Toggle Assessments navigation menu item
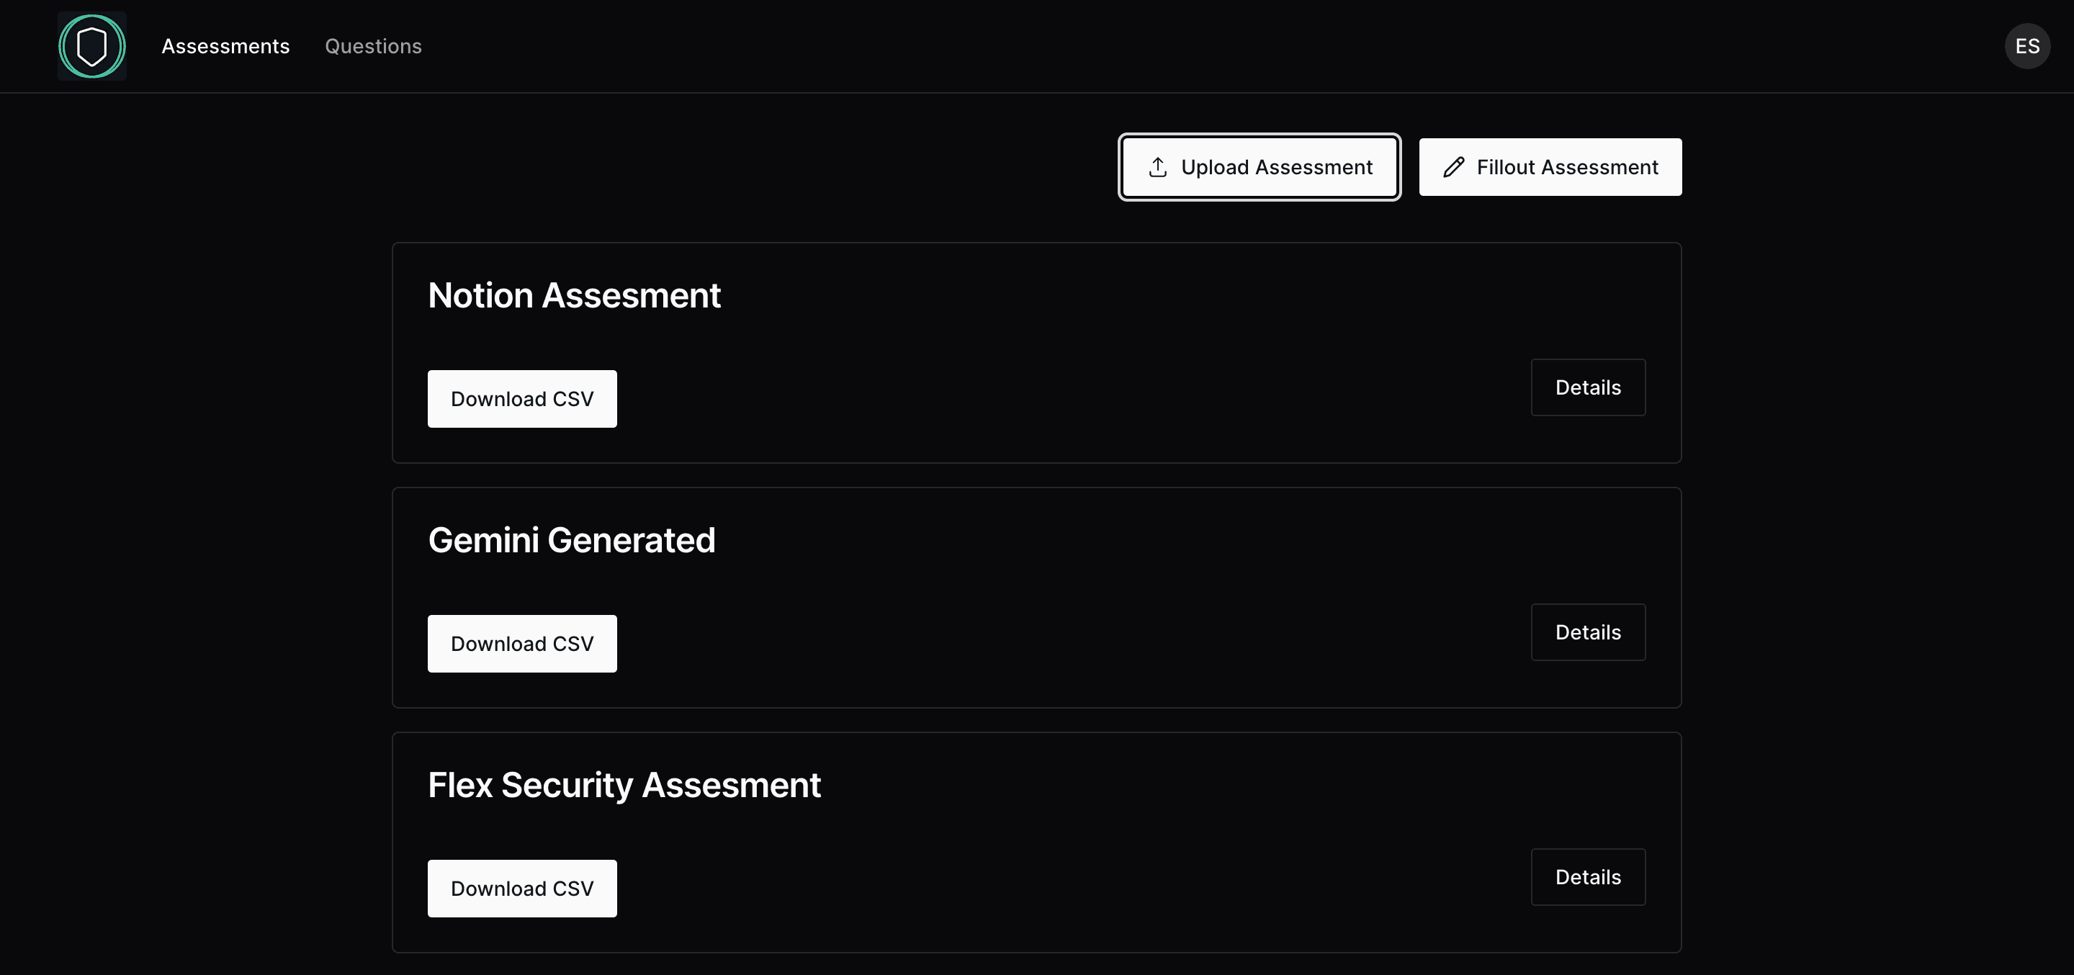 (225, 46)
